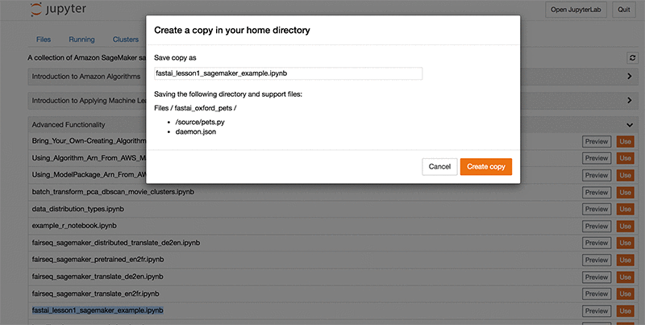This screenshot has width=645, height=325.
Task: Open the Clusters tab
Action: click(126, 40)
